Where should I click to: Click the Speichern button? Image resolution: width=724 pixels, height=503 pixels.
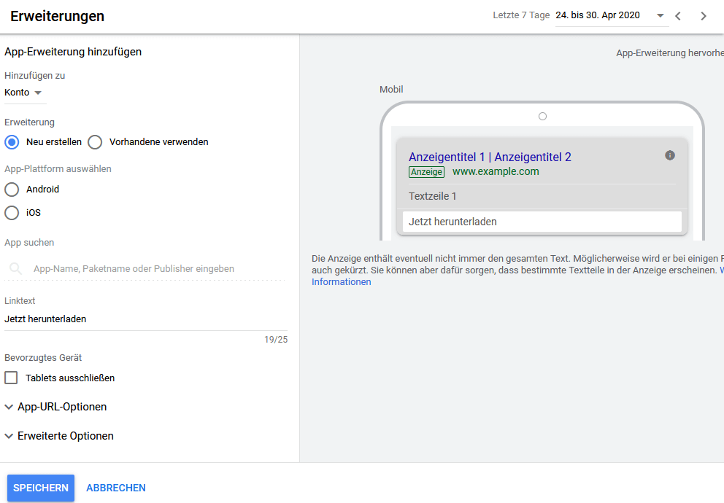point(41,488)
